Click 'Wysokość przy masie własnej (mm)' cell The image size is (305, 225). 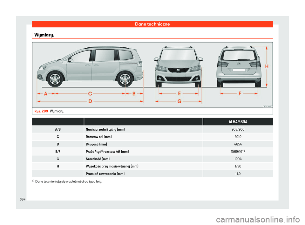[x=143, y=167]
